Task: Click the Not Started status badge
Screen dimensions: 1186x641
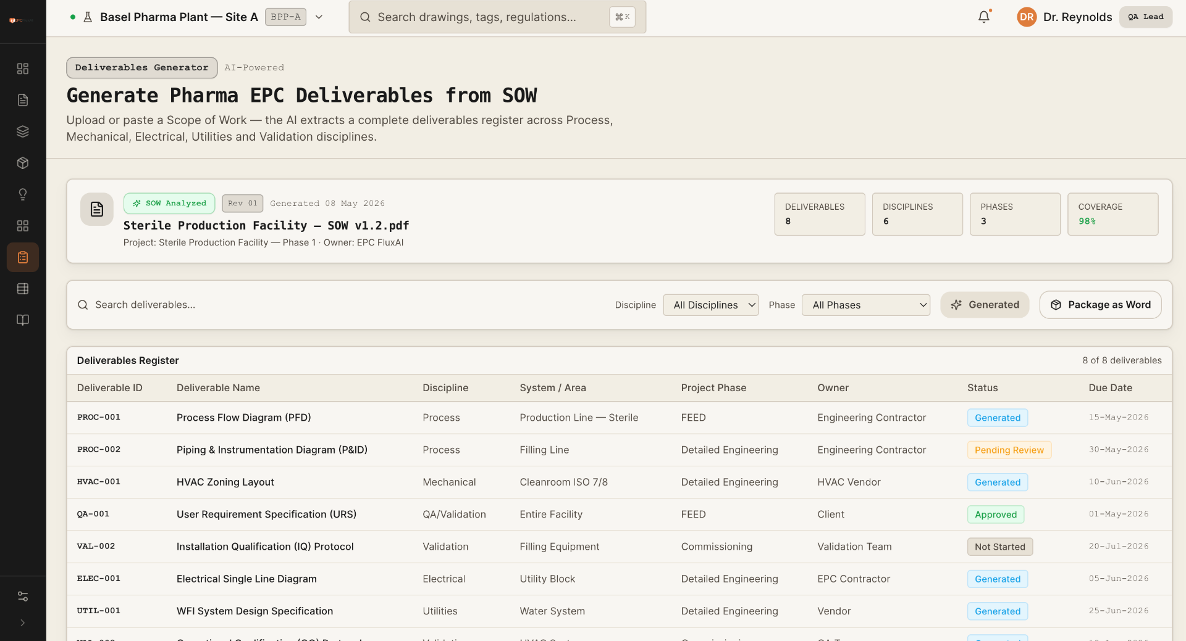Action: point(1000,547)
